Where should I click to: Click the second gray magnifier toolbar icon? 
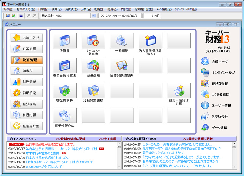(34, 16)
